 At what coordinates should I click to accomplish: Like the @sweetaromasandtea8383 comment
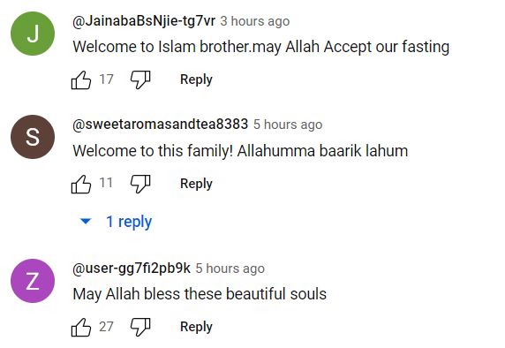[81, 184]
